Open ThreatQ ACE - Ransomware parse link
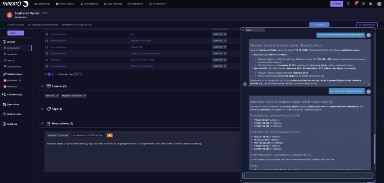384x183 pixels. click(145, 53)
